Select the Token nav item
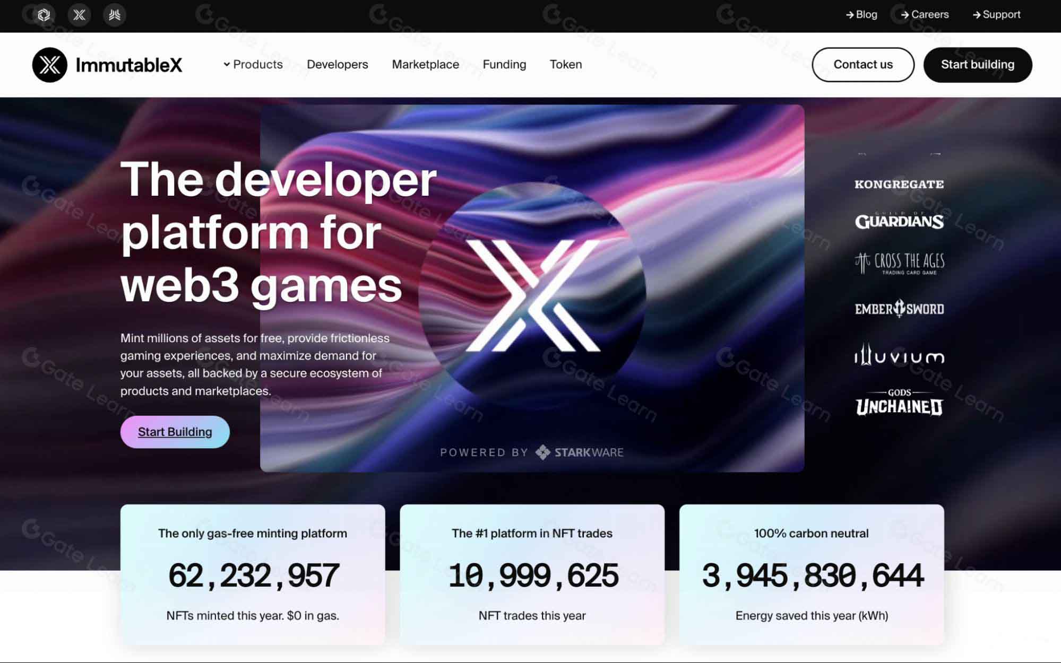 (x=565, y=65)
